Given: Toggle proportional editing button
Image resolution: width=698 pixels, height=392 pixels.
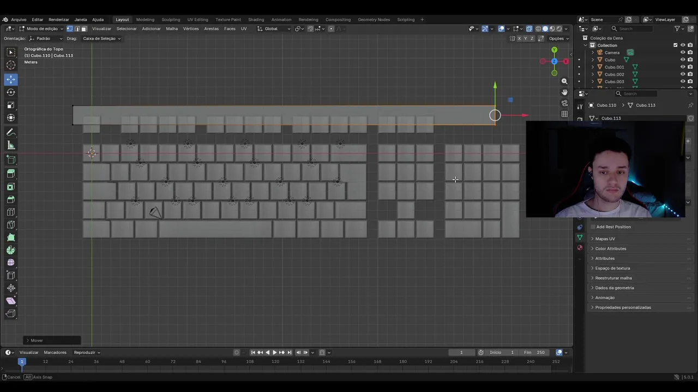Looking at the screenshot, I should (x=331, y=29).
